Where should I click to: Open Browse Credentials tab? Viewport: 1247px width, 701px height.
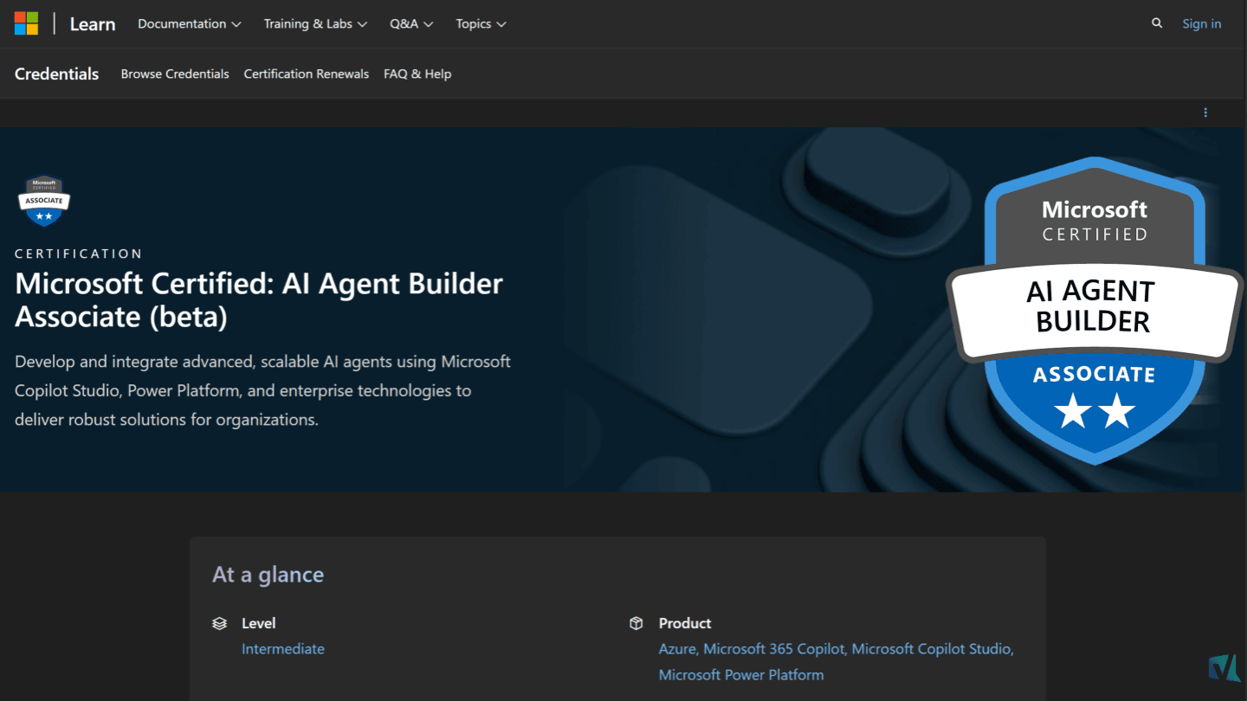pos(175,74)
